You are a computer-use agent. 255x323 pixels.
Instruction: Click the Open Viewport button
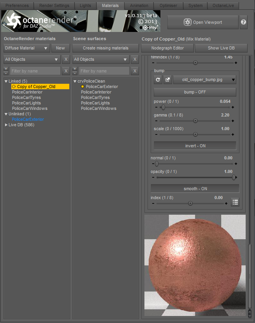pos(203,22)
